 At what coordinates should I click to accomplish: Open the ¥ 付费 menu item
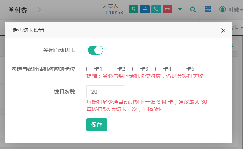point(18,10)
